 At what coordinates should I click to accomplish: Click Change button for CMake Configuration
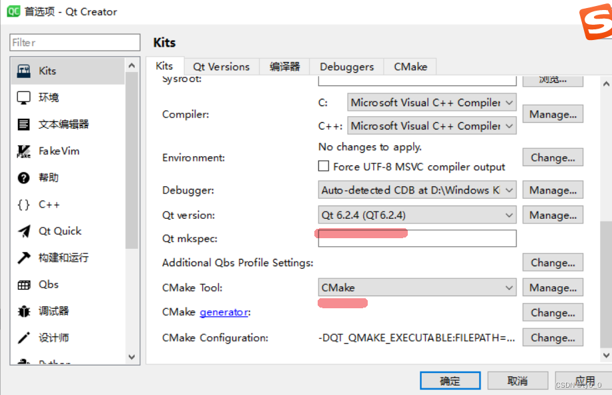pos(553,338)
